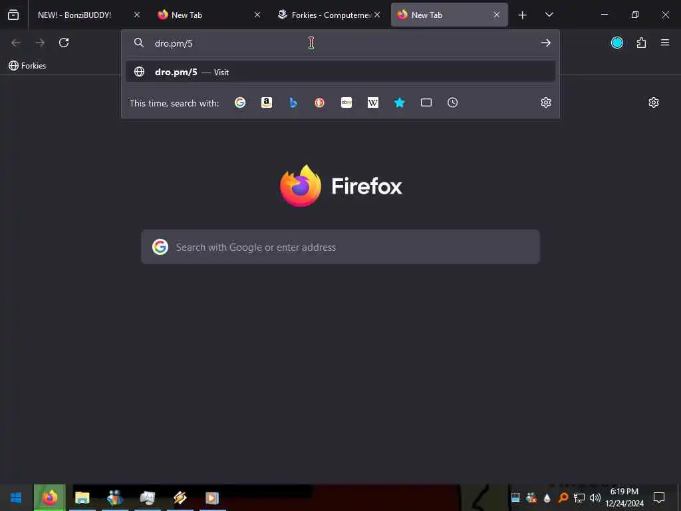The width and height of the screenshot is (681, 511).
Task: Go forward one page
Action: [40, 43]
